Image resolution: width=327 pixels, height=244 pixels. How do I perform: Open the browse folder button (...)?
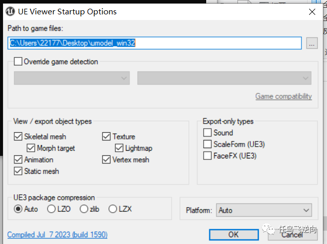pyautogui.click(x=312, y=43)
